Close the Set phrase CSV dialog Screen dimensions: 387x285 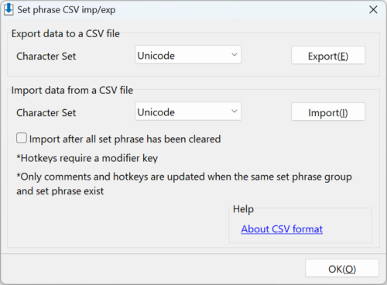[373, 10]
